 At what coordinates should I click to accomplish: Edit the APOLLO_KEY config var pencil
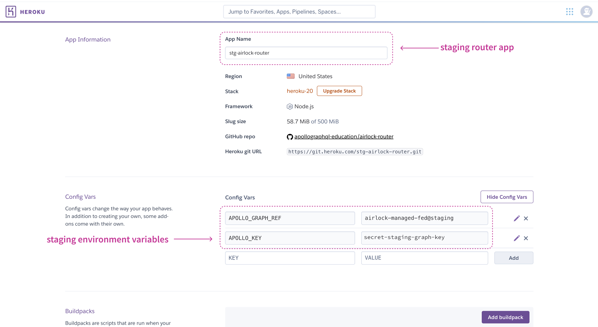(x=517, y=238)
